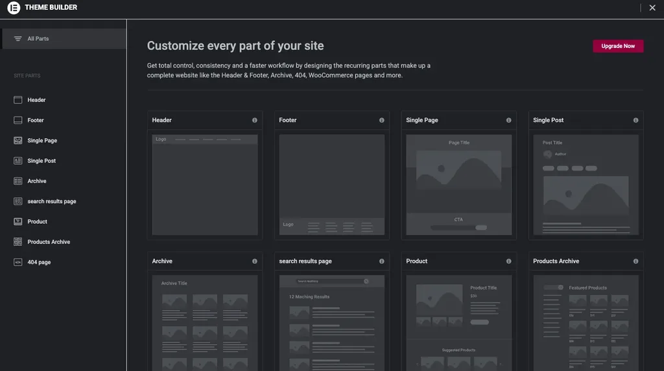664x371 pixels.
Task: Click the sidebar Products Archive icon
Action: (x=18, y=242)
